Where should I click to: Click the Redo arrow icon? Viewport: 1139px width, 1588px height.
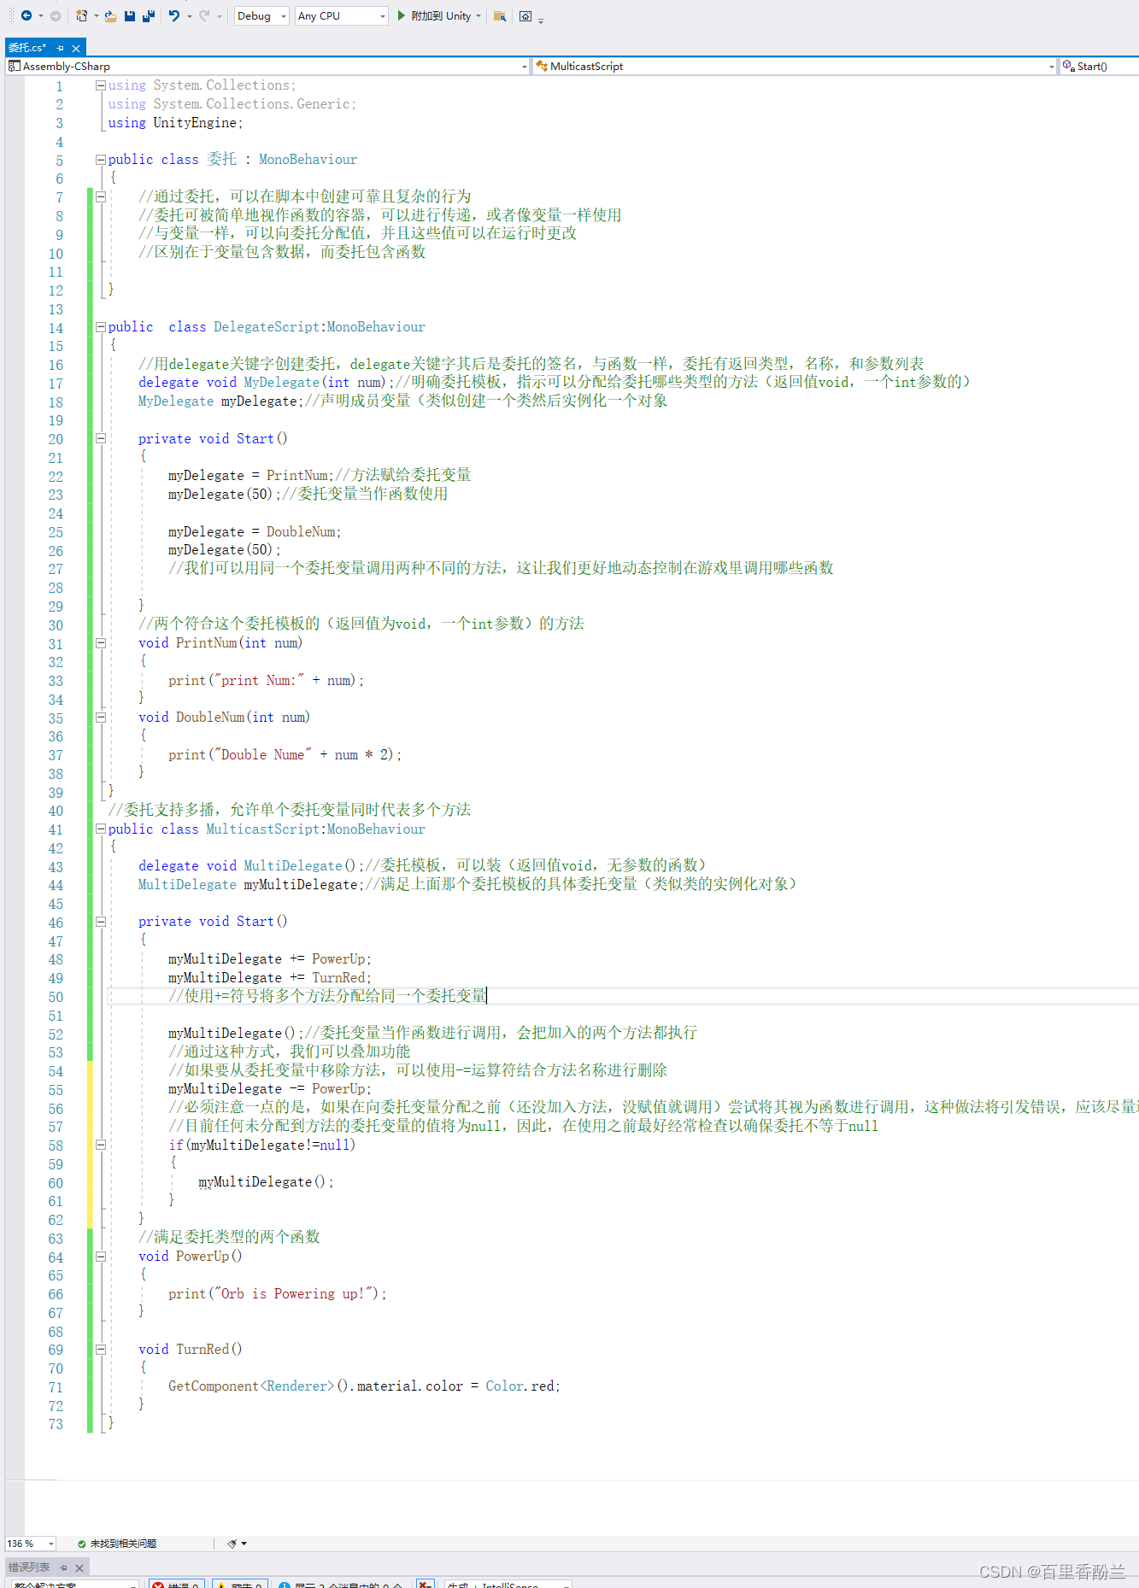204,15
